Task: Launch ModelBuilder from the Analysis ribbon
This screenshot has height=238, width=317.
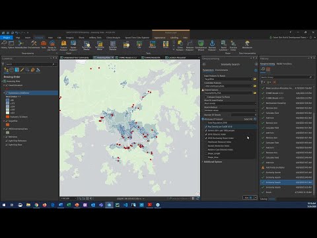Action: (21, 44)
